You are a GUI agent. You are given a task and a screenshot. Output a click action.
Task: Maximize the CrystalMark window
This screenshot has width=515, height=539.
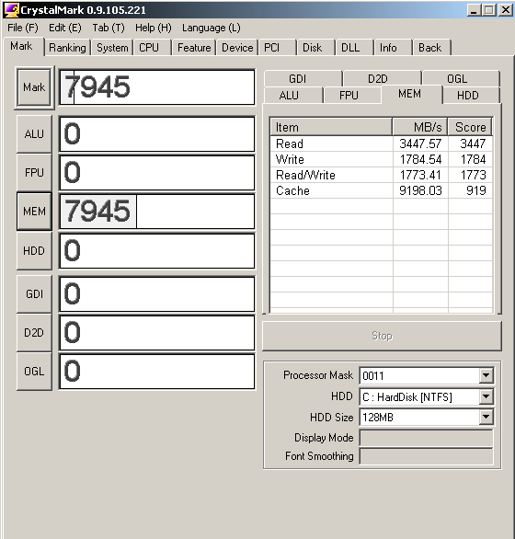pyautogui.click(x=488, y=10)
